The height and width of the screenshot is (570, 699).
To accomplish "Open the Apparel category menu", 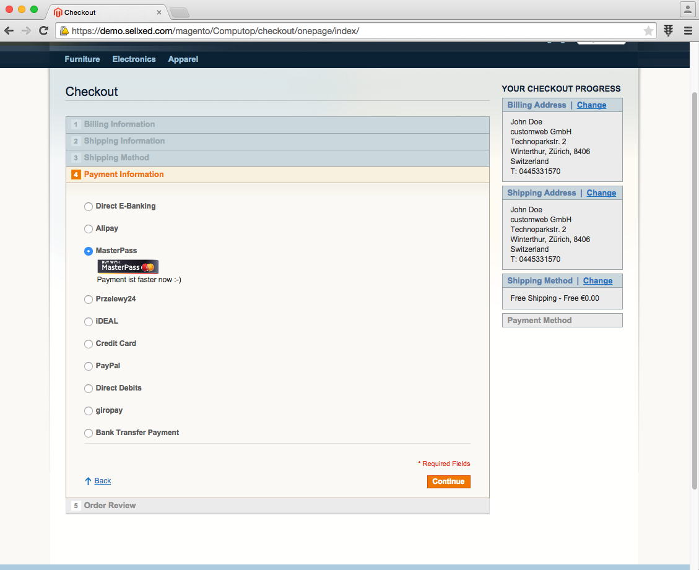I will [x=183, y=59].
